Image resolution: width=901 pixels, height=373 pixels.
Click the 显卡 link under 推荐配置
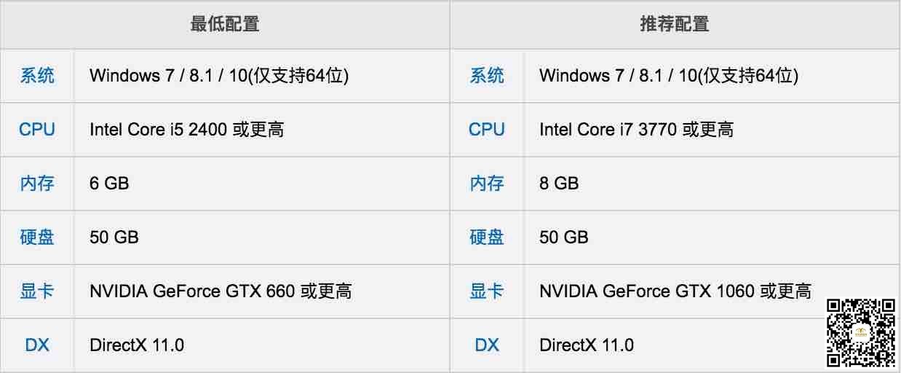(487, 291)
